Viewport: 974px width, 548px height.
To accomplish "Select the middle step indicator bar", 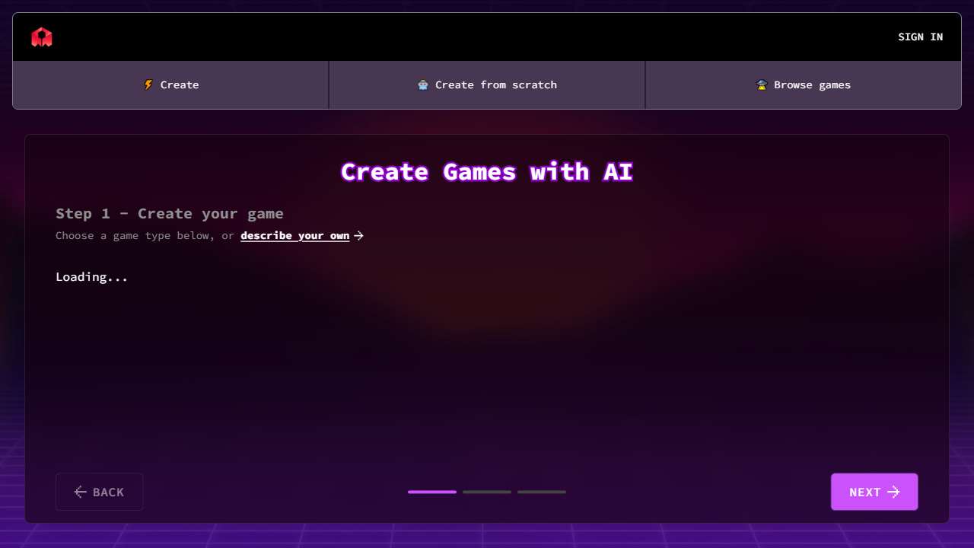I will click(x=487, y=492).
